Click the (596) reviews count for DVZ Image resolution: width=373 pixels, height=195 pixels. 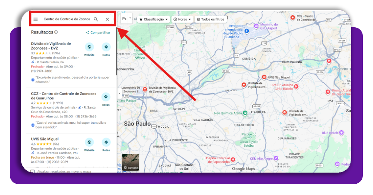56,53
